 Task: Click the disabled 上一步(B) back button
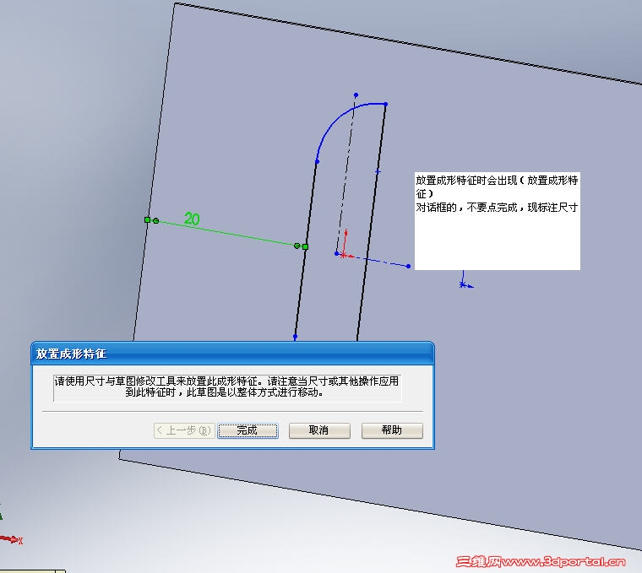click(184, 430)
